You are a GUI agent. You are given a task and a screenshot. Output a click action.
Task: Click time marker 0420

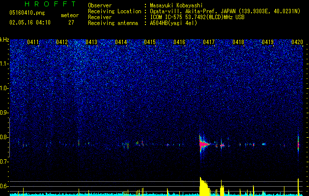click(297, 42)
